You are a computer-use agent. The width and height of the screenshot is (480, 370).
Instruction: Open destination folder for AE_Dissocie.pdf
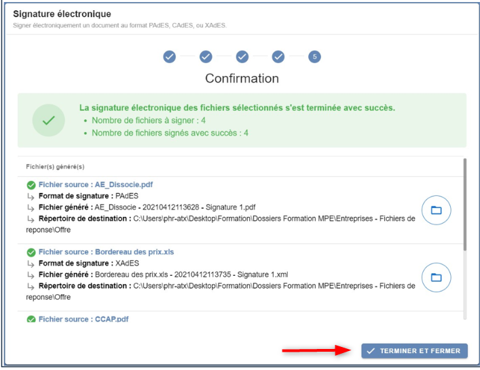[x=436, y=211]
